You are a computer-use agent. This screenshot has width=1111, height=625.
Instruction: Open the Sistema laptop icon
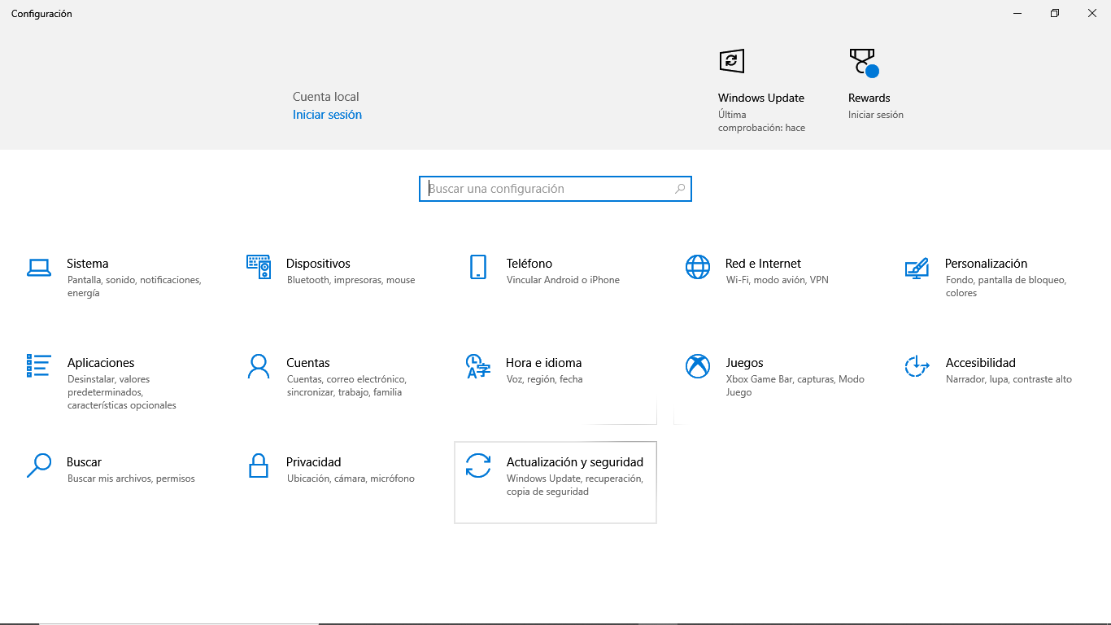point(39,268)
